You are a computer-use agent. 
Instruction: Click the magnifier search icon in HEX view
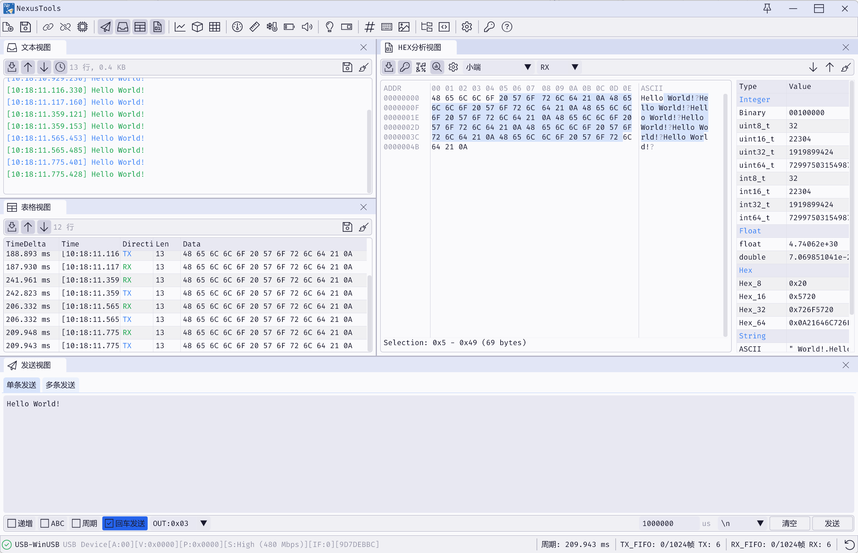tap(437, 67)
